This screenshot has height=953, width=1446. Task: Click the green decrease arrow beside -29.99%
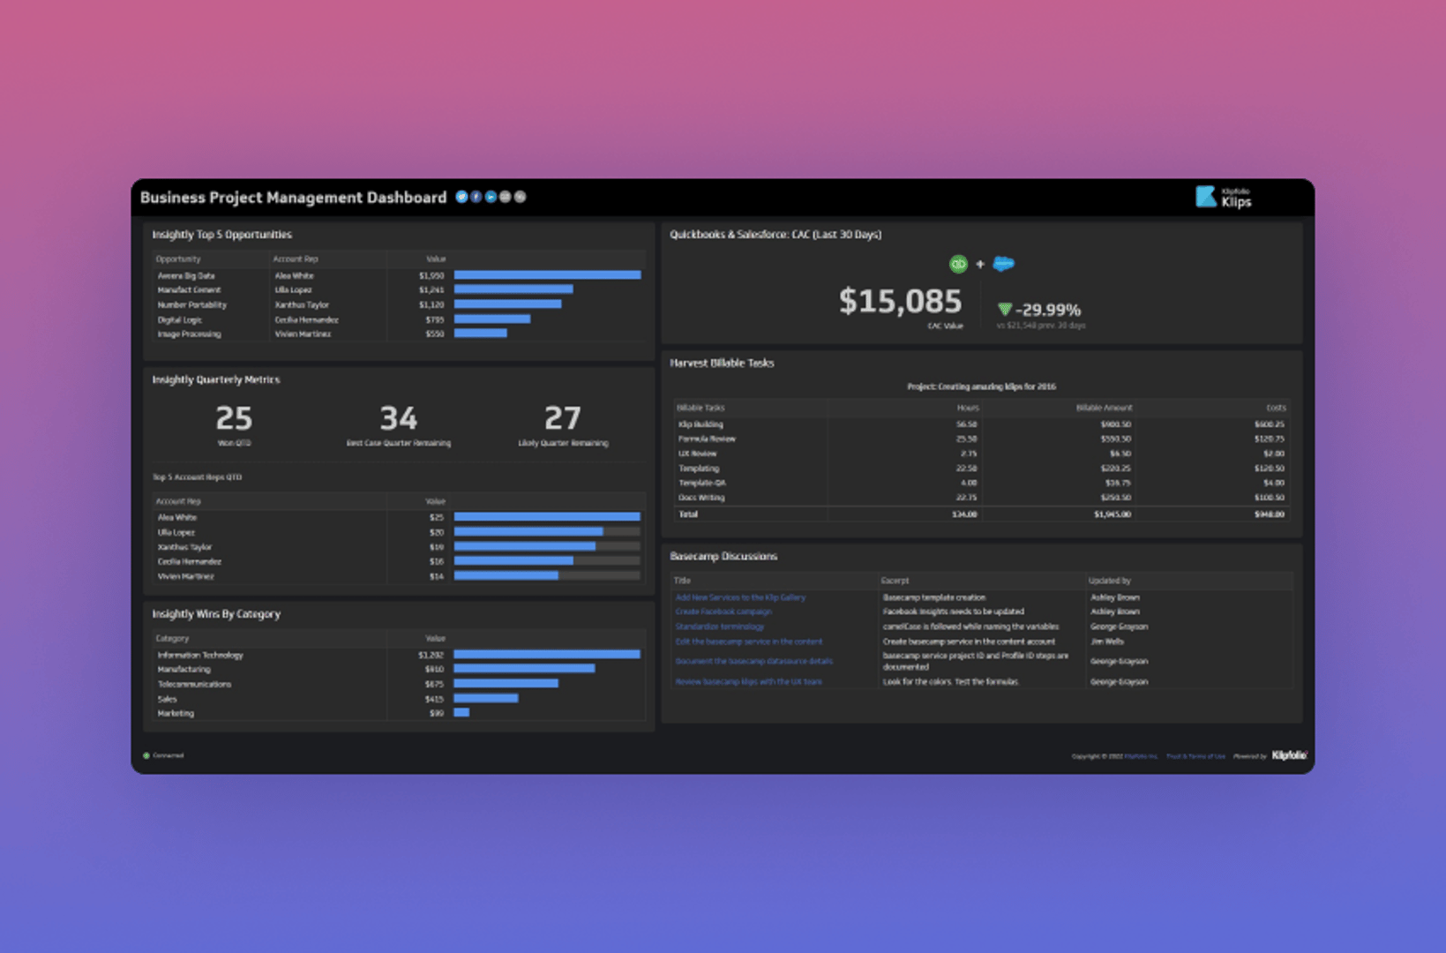tap(1004, 311)
